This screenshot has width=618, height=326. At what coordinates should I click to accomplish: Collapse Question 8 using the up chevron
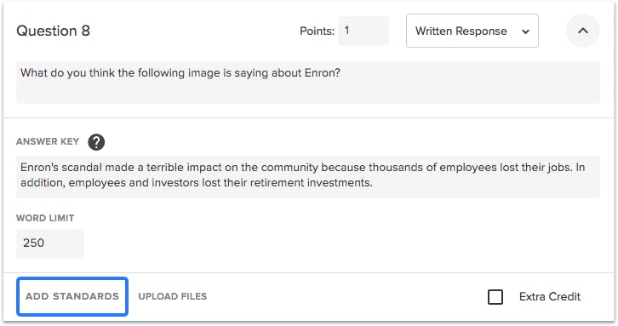point(583,31)
